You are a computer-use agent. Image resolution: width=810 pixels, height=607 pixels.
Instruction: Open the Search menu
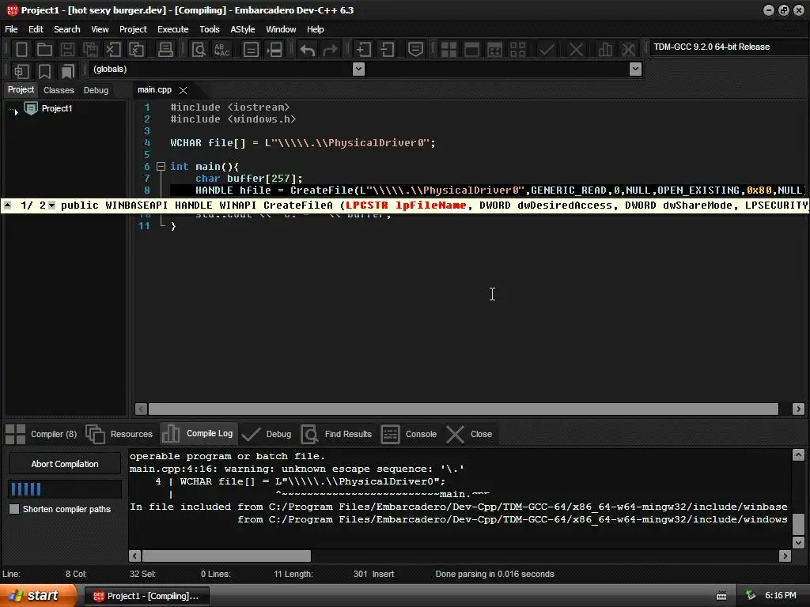coord(67,29)
